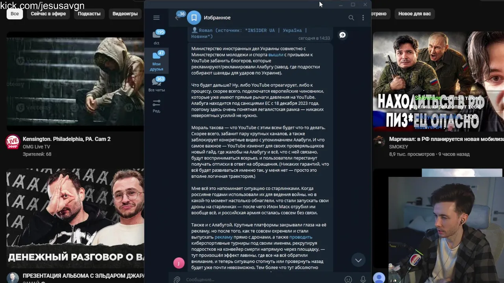Screen dimensions: 504x283
Task: Open the SMOKEY channel link
Action: tap(398, 147)
